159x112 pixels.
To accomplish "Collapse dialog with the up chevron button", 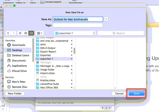I will click(x=106, y=19).
